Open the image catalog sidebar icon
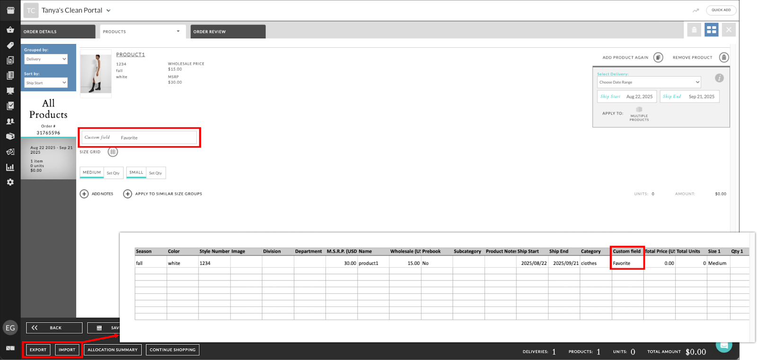Screen dimensions: 757x360 (10, 60)
